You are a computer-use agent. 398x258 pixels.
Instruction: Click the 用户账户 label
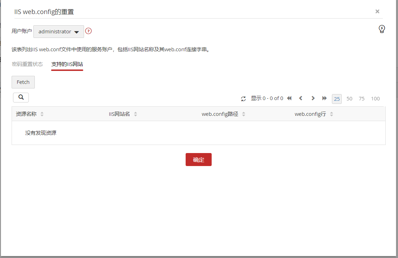[x=22, y=31]
